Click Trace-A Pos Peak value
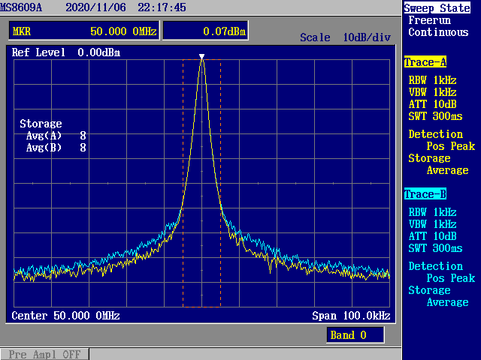 pyautogui.click(x=451, y=146)
